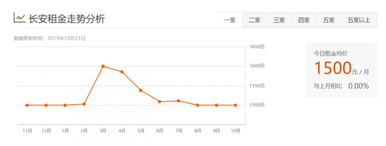Click the 6月 data point

(x=160, y=101)
